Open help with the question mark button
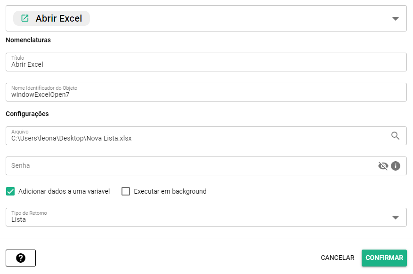Image resolution: width=413 pixels, height=274 pixels. pyautogui.click(x=21, y=258)
